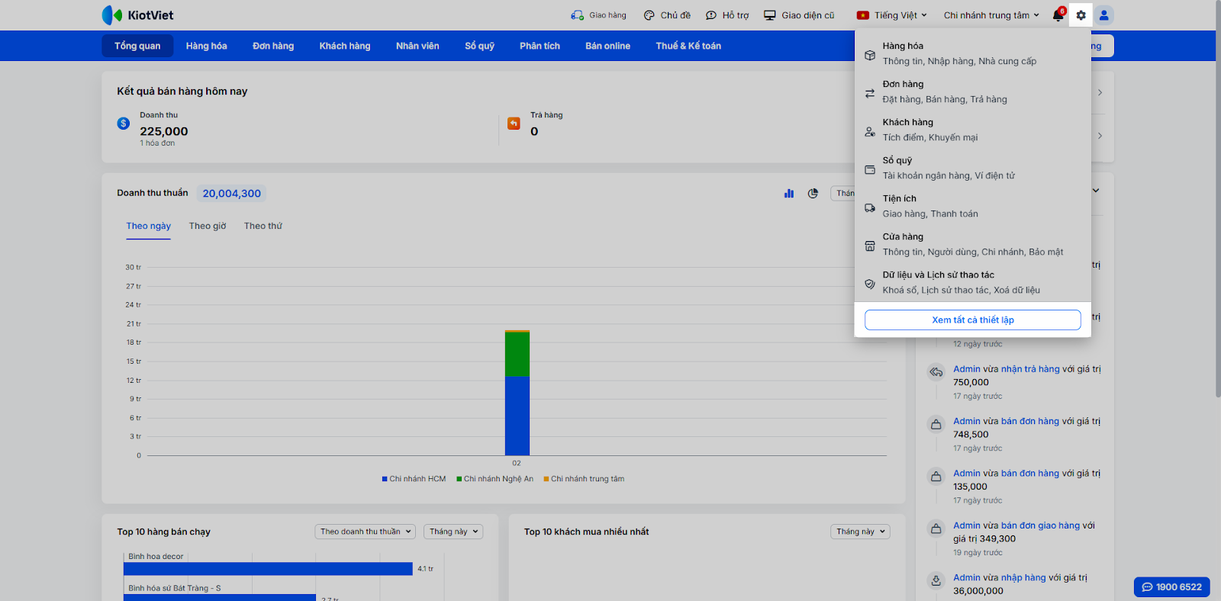Click the green Nghệ An segment of the bar
The width and height of the screenshot is (1221, 601).
coord(517,355)
